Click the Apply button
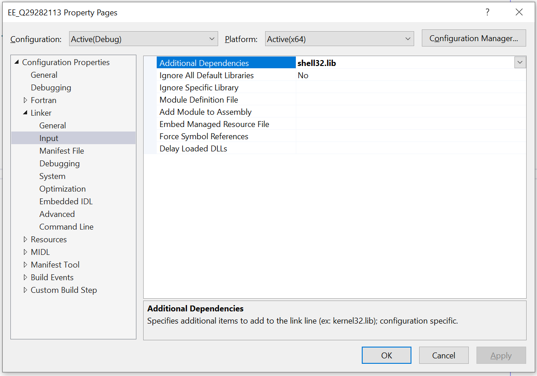The height and width of the screenshot is (376, 537). click(x=501, y=355)
